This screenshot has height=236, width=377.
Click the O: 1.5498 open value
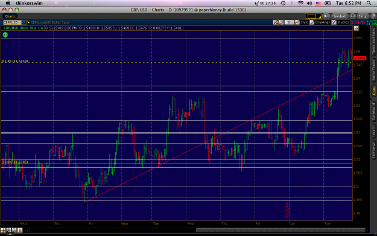point(87,28)
